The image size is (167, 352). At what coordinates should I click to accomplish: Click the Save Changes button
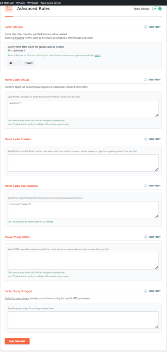(x=17, y=341)
